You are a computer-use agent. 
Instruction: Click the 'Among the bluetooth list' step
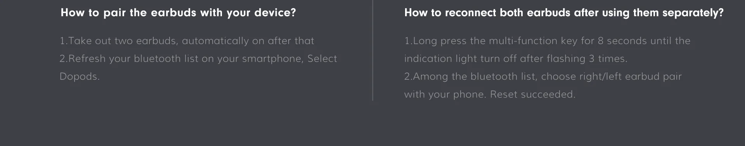[x=543, y=76]
